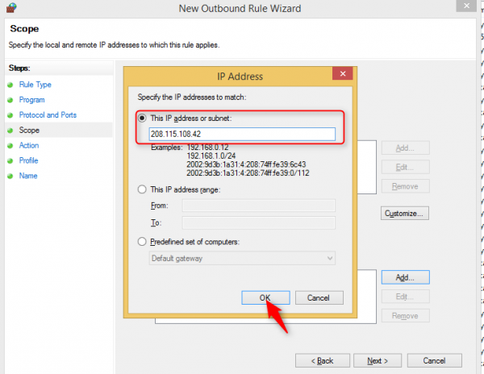Open the Action step

pyautogui.click(x=29, y=145)
